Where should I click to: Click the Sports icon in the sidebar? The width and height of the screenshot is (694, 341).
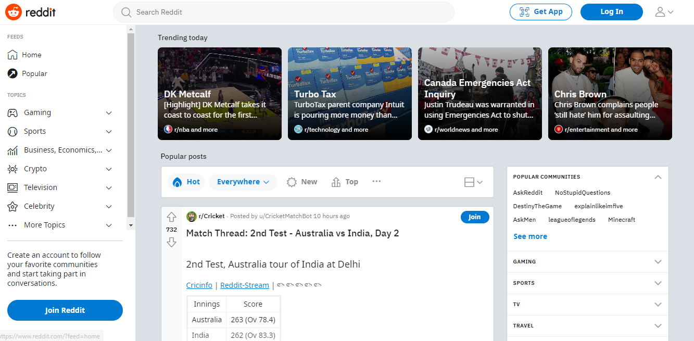click(12, 131)
